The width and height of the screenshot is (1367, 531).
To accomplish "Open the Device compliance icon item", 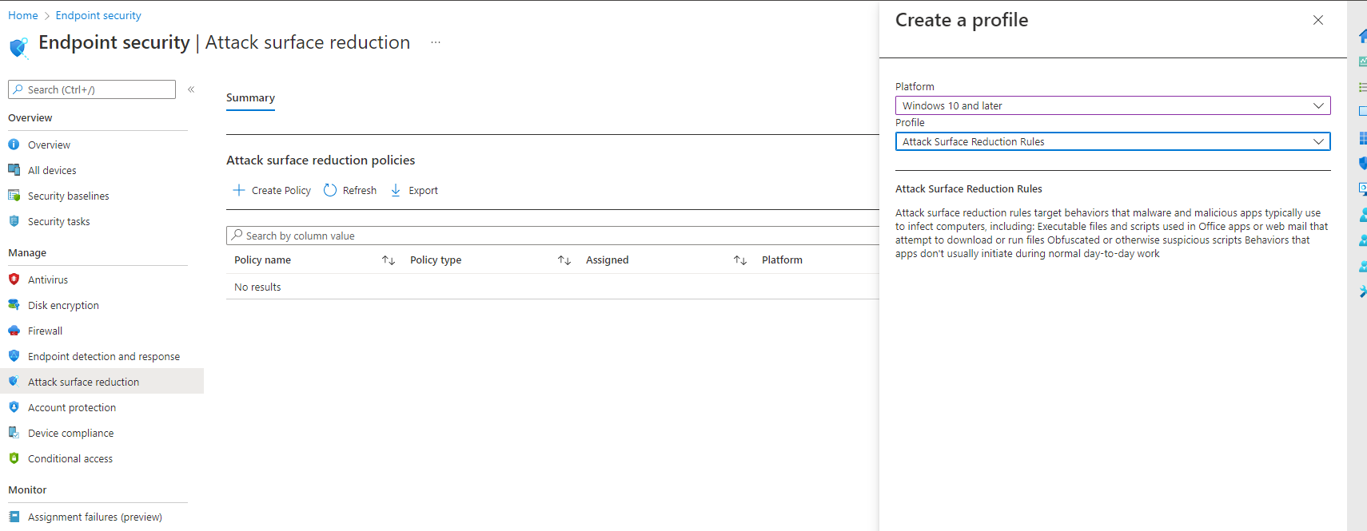I will 14,433.
